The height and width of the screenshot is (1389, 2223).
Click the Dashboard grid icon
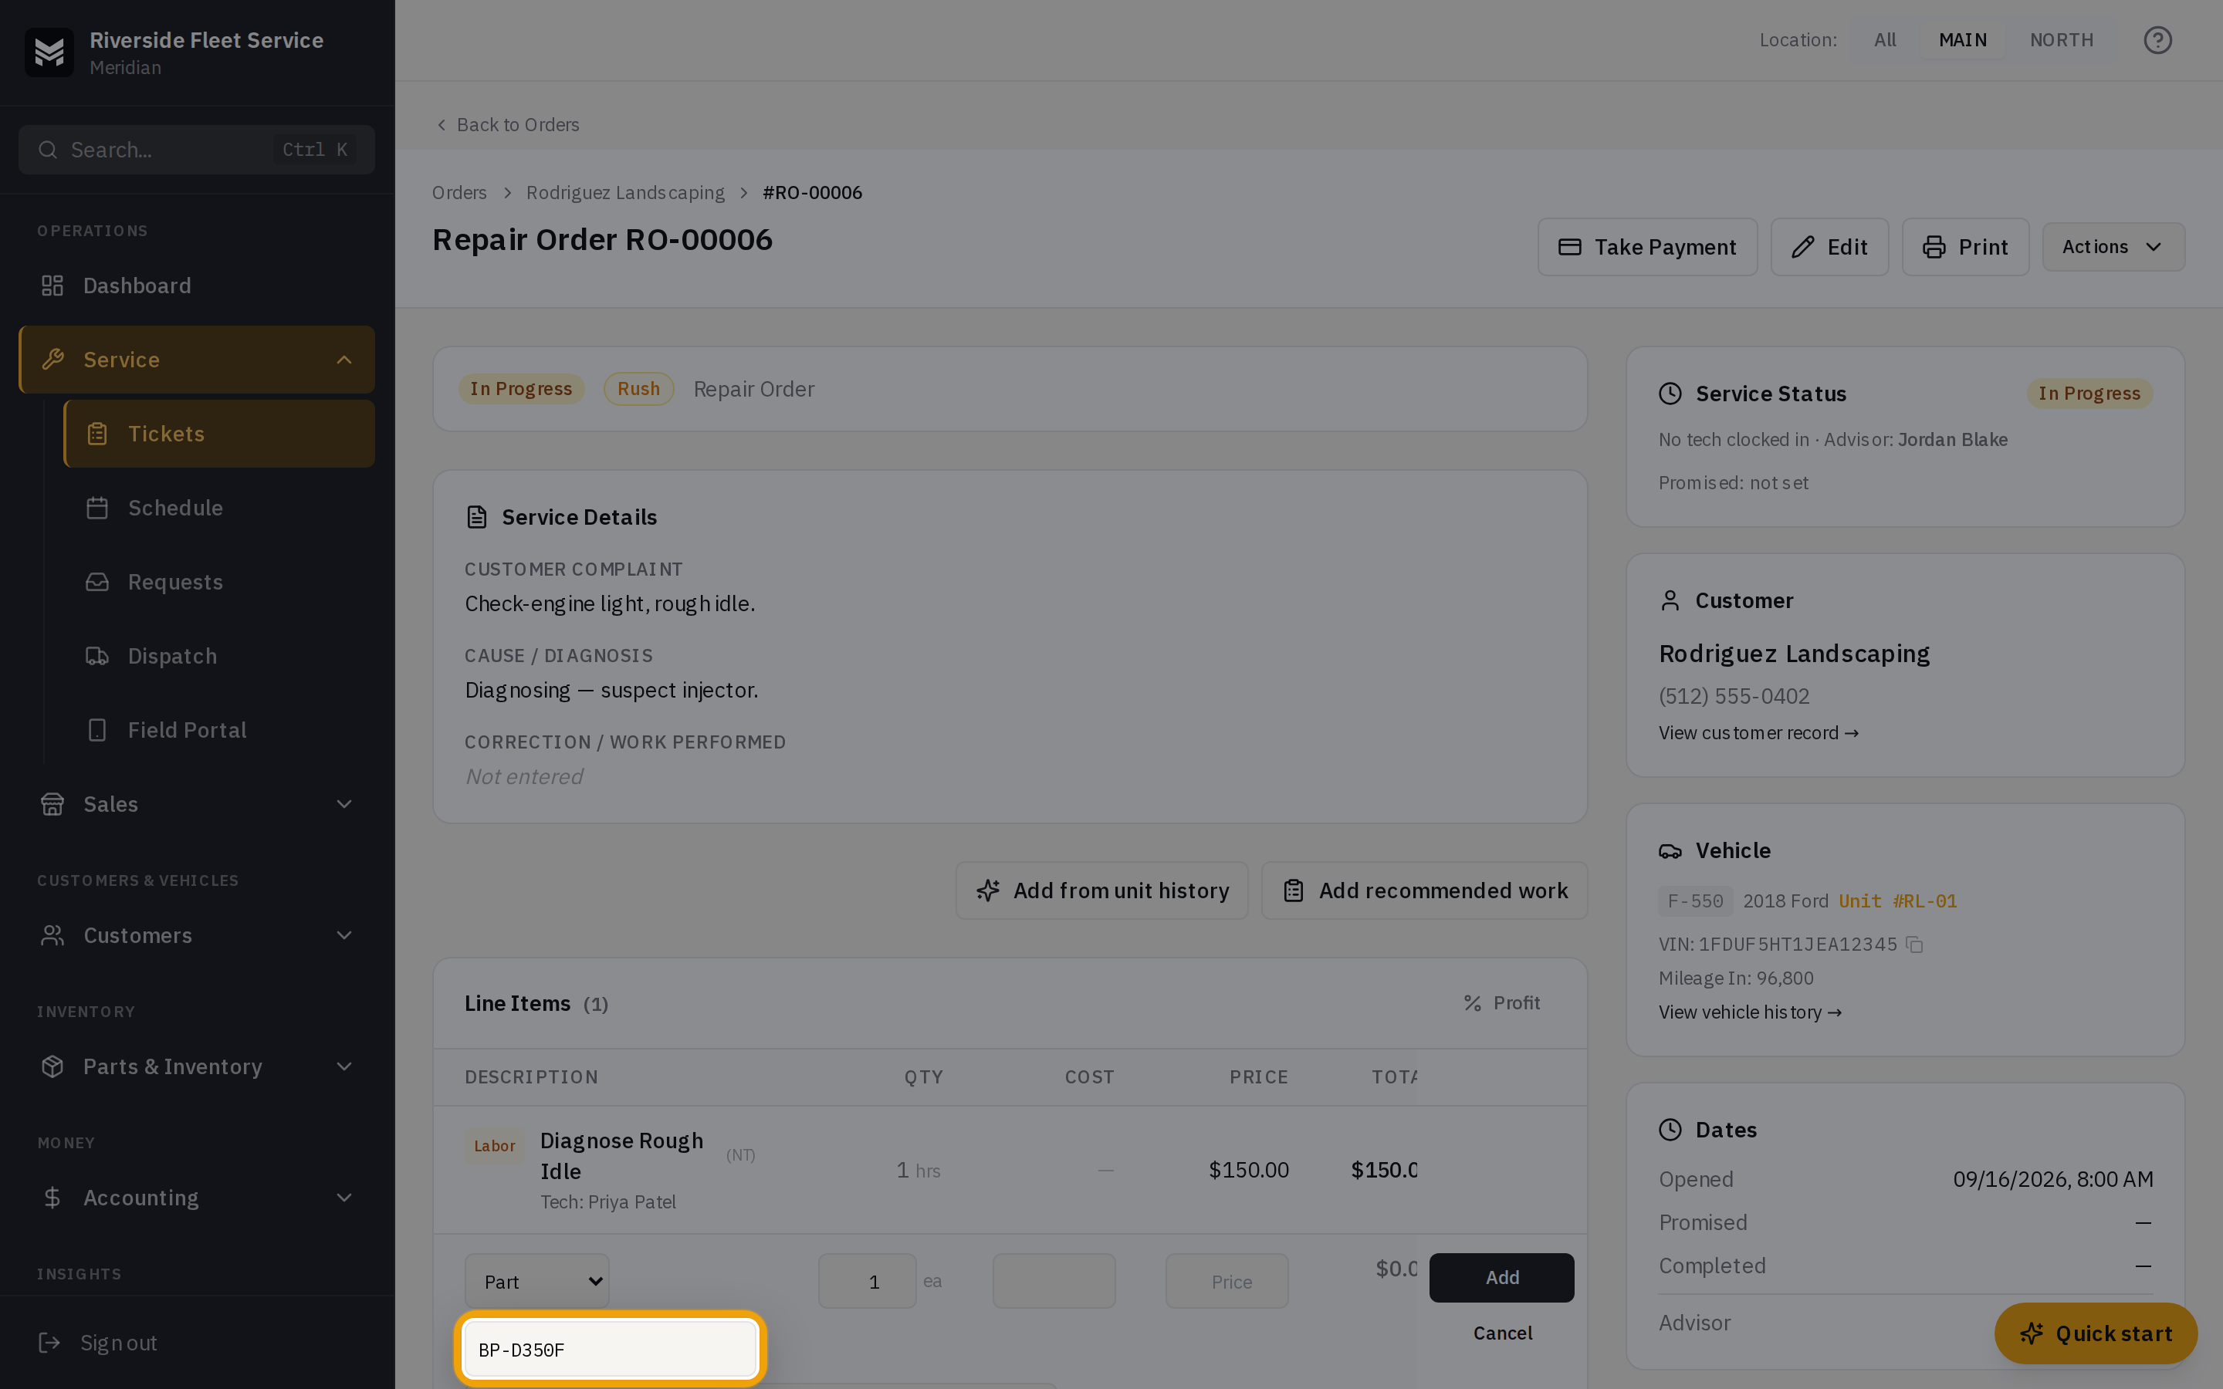coord(52,286)
